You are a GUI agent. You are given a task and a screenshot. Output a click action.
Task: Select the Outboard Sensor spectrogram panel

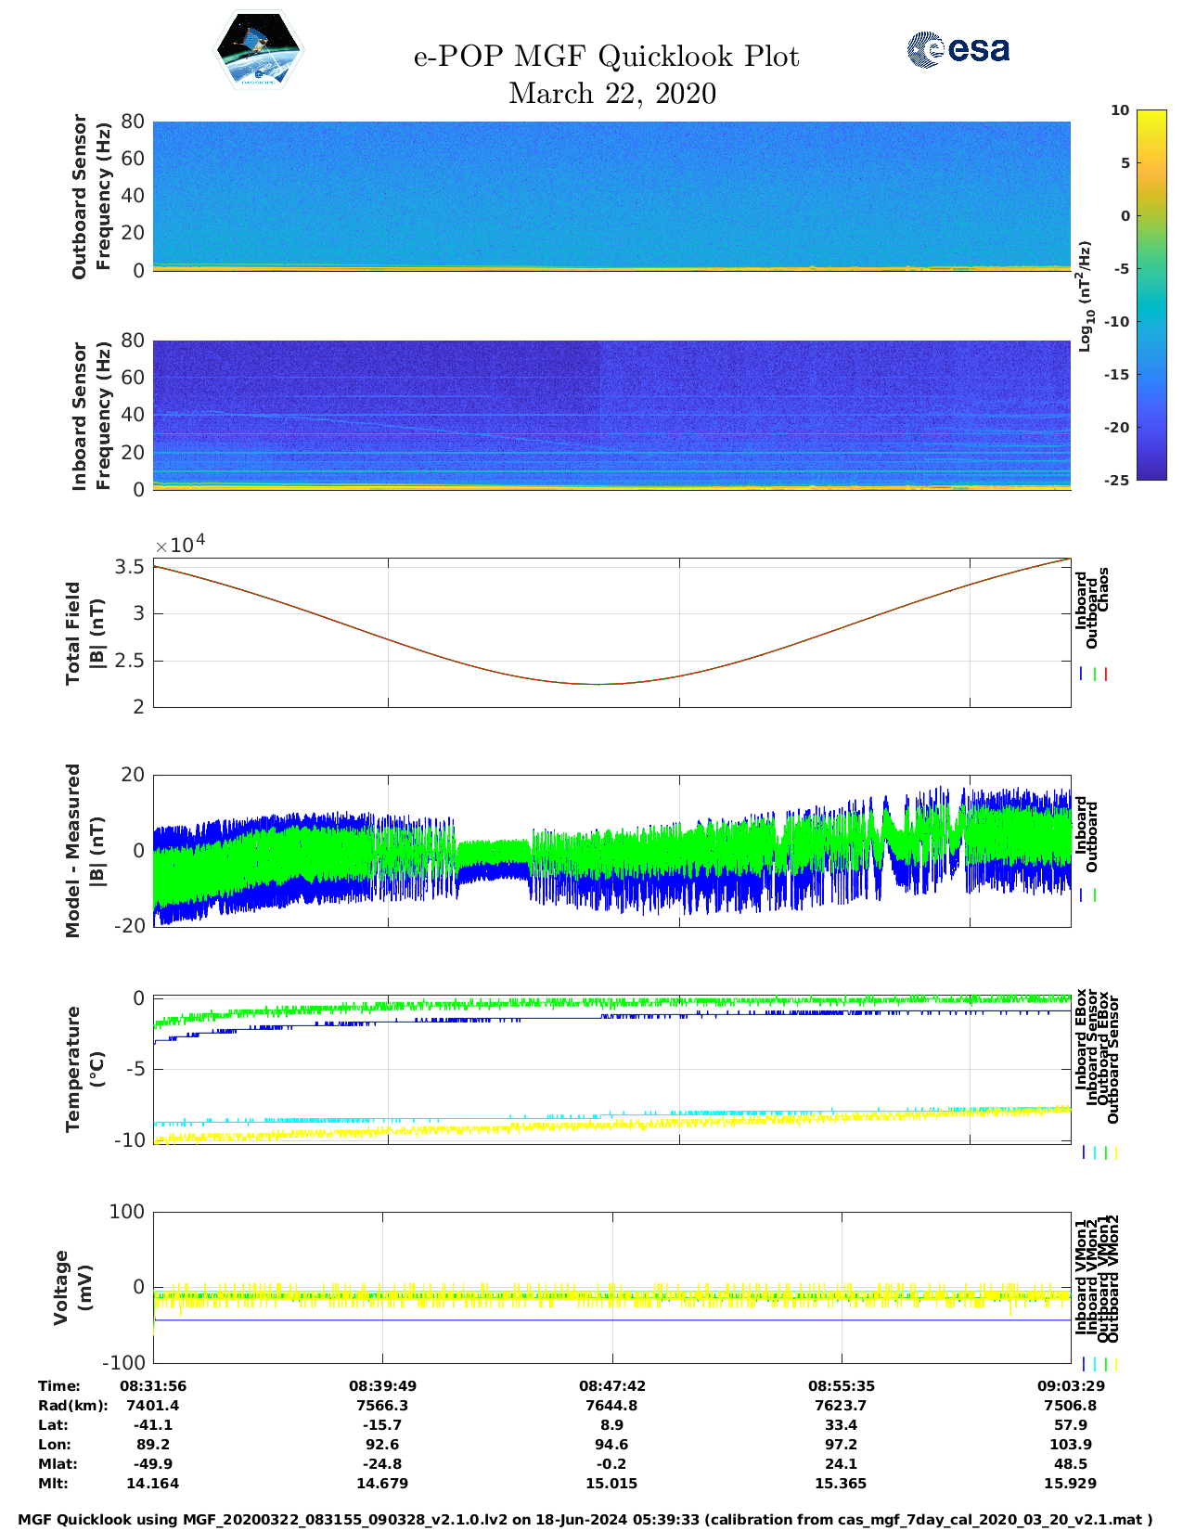point(611,195)
